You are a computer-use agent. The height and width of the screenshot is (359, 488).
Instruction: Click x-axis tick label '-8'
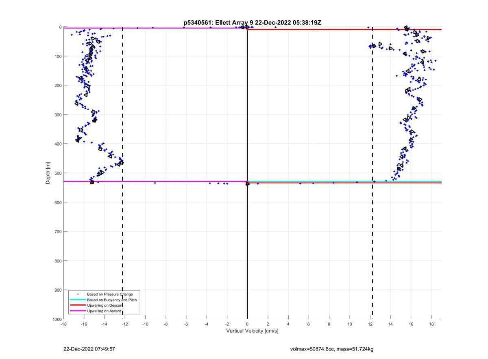pyautogui.click(x=166, y=324)
